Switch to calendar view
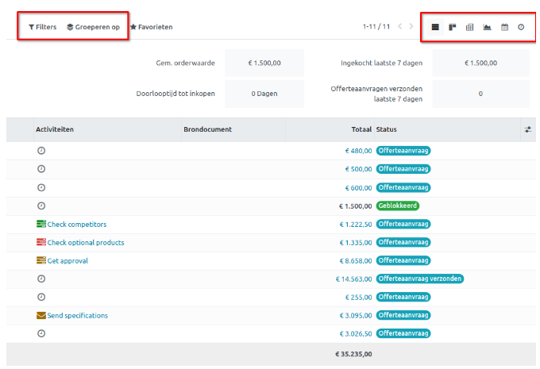540x369 pixels. [504, 27]
